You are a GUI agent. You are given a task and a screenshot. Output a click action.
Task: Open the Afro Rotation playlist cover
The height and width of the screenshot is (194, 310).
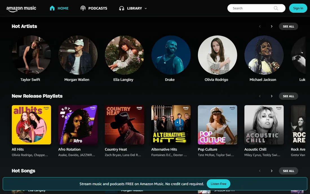tap(78, 125)
